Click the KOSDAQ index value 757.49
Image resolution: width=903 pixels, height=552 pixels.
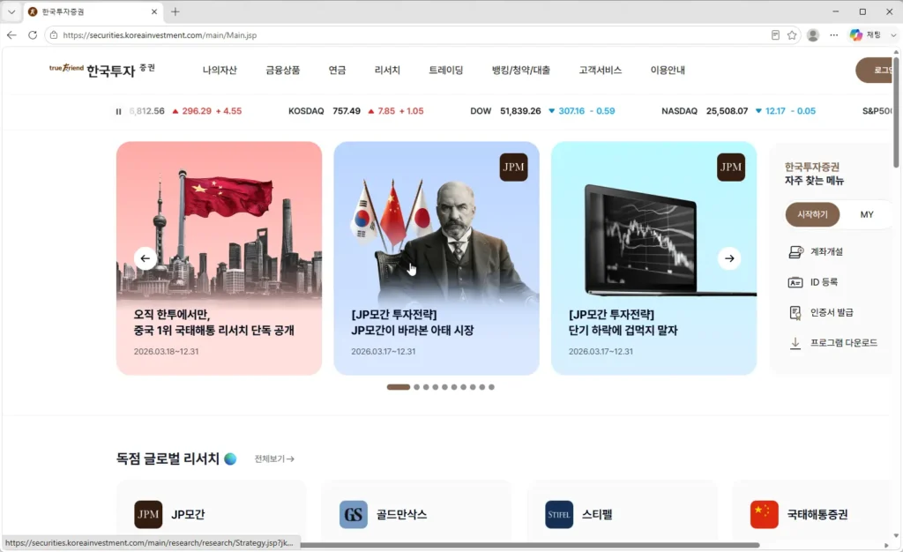pos(347,111)
